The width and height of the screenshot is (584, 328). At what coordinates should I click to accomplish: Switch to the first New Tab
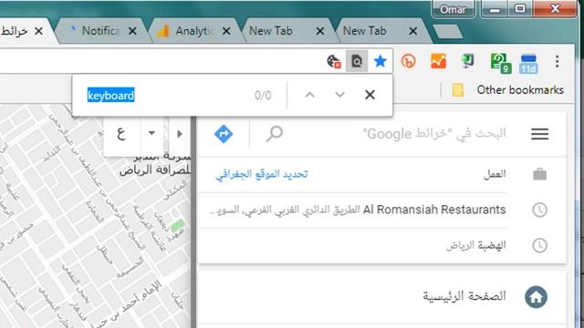click(270, 31)
